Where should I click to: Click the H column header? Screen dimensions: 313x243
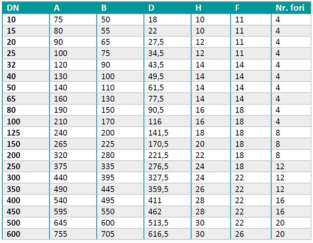click(x=198, y=8)
